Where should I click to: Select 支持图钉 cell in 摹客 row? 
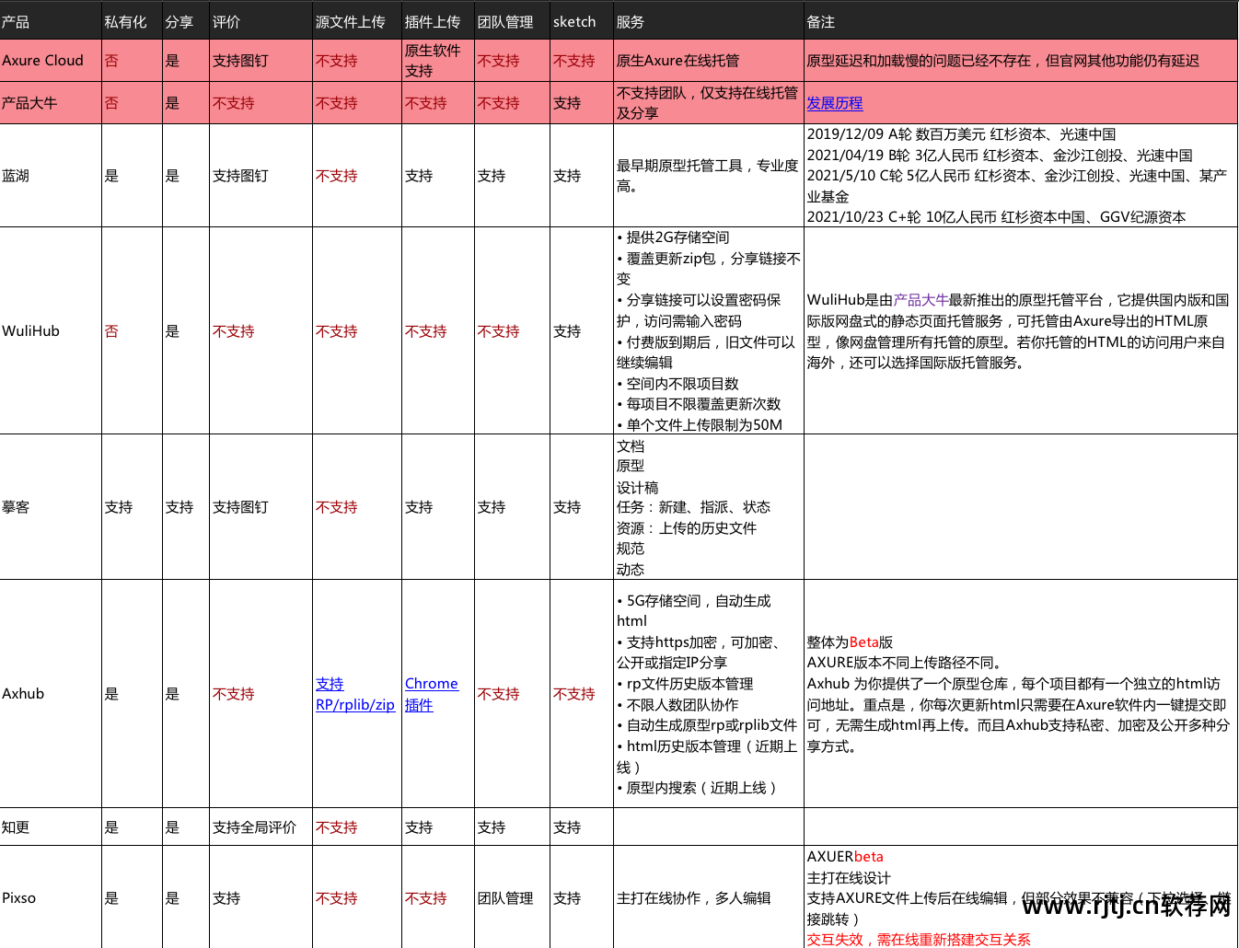(x=261, y=507)
